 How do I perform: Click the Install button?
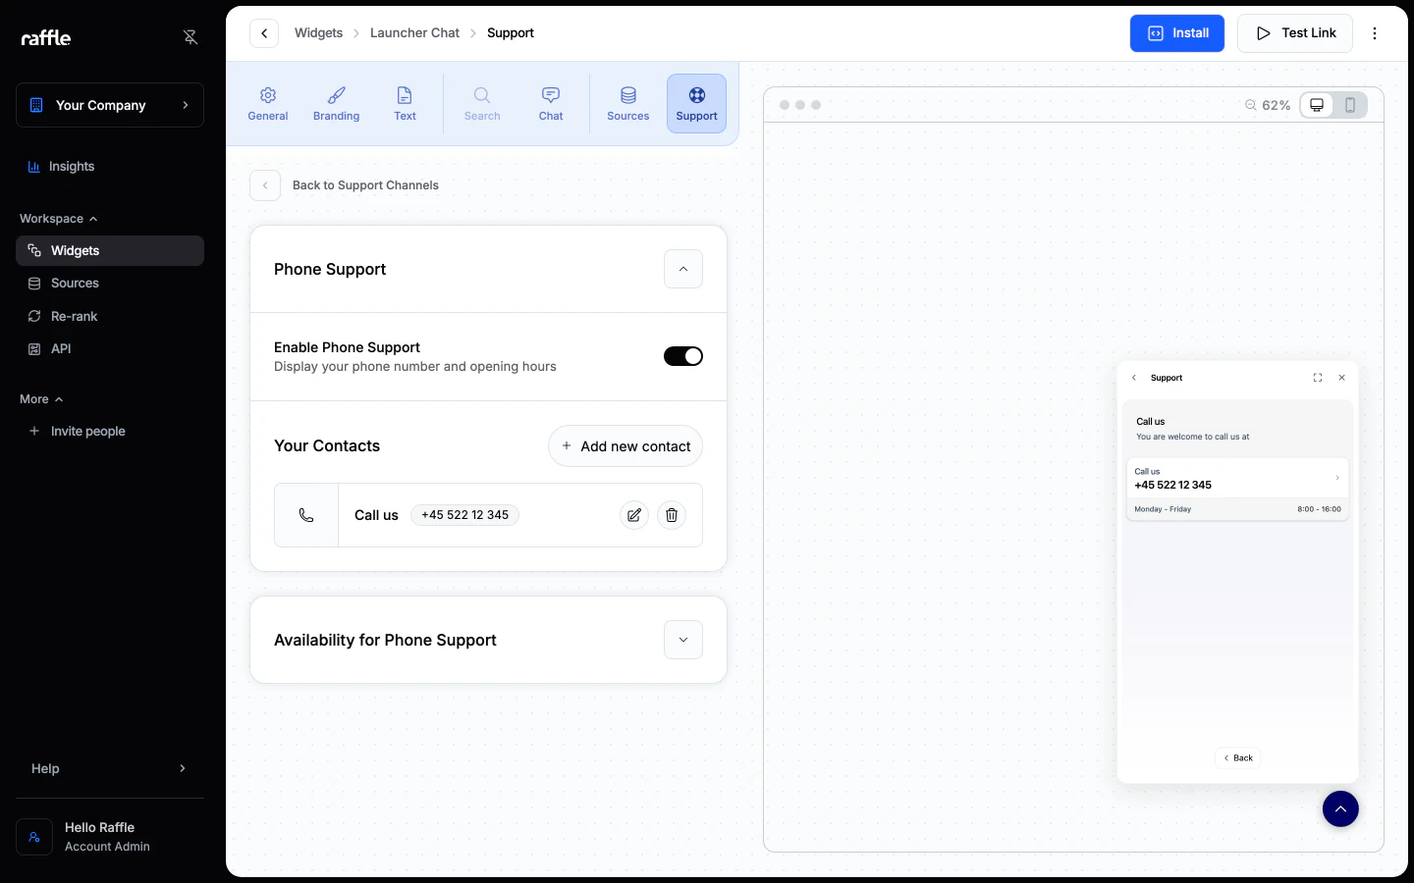pyautogui.click(x=1177, y=33)
